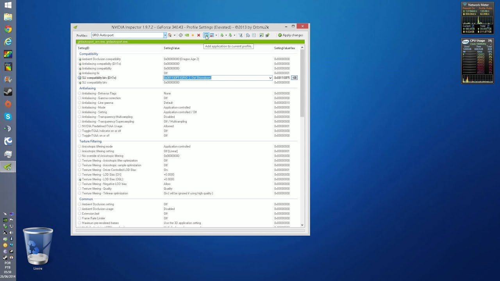Click the GRID Autosport profile name field
Screen dimensions: 500x281
click(127, 35)
